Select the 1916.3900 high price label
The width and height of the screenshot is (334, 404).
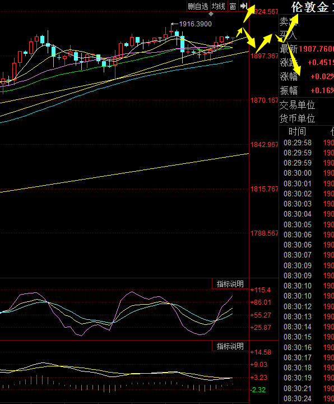(196, 24)
